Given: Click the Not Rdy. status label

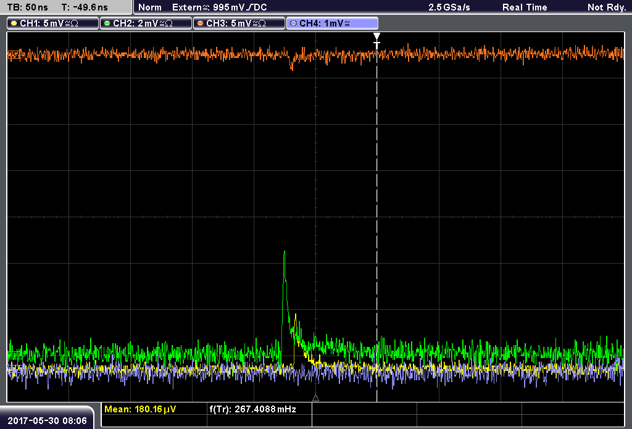Looking at the screenshot, I should coord(607,7).
